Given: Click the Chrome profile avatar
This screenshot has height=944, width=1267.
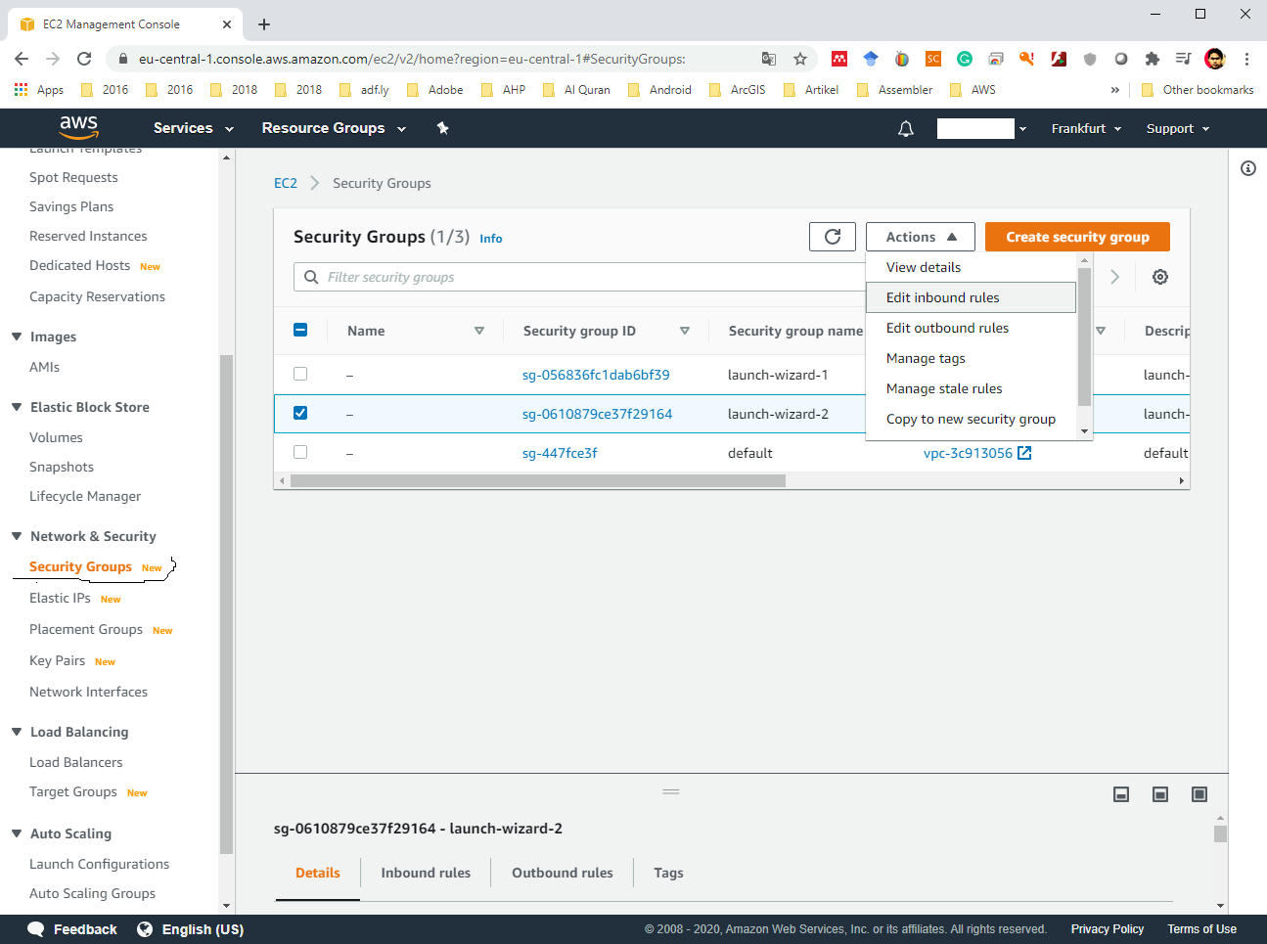Looking at the screenshot, I should click(x=1215, y=59).
